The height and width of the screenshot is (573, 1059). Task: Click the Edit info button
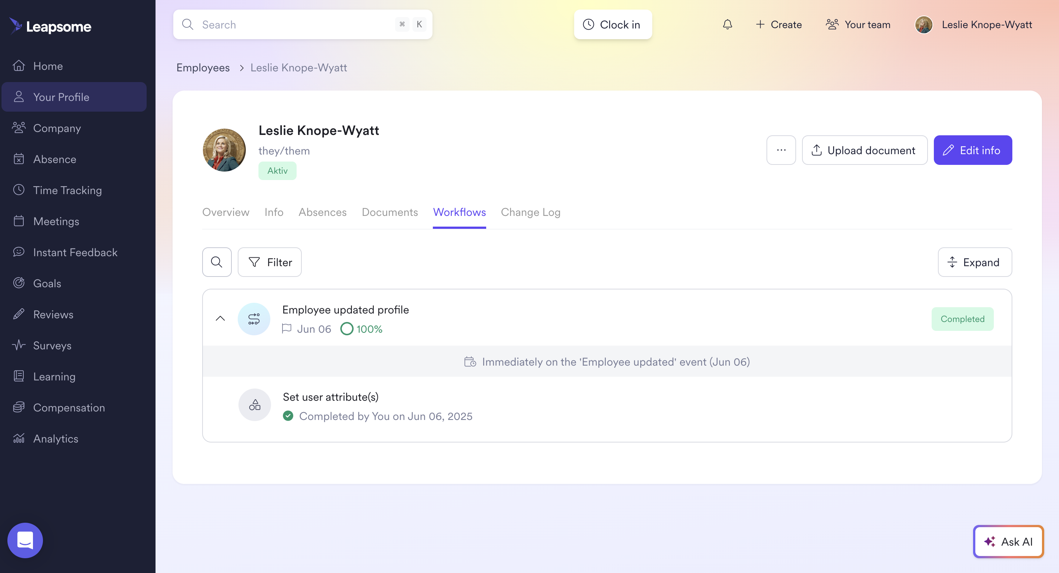[x=972, y=150]
